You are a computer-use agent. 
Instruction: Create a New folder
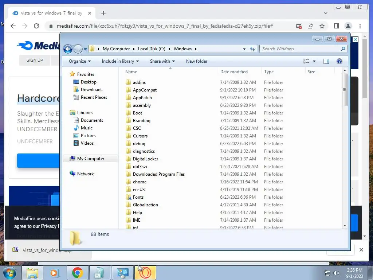(197, 61)
